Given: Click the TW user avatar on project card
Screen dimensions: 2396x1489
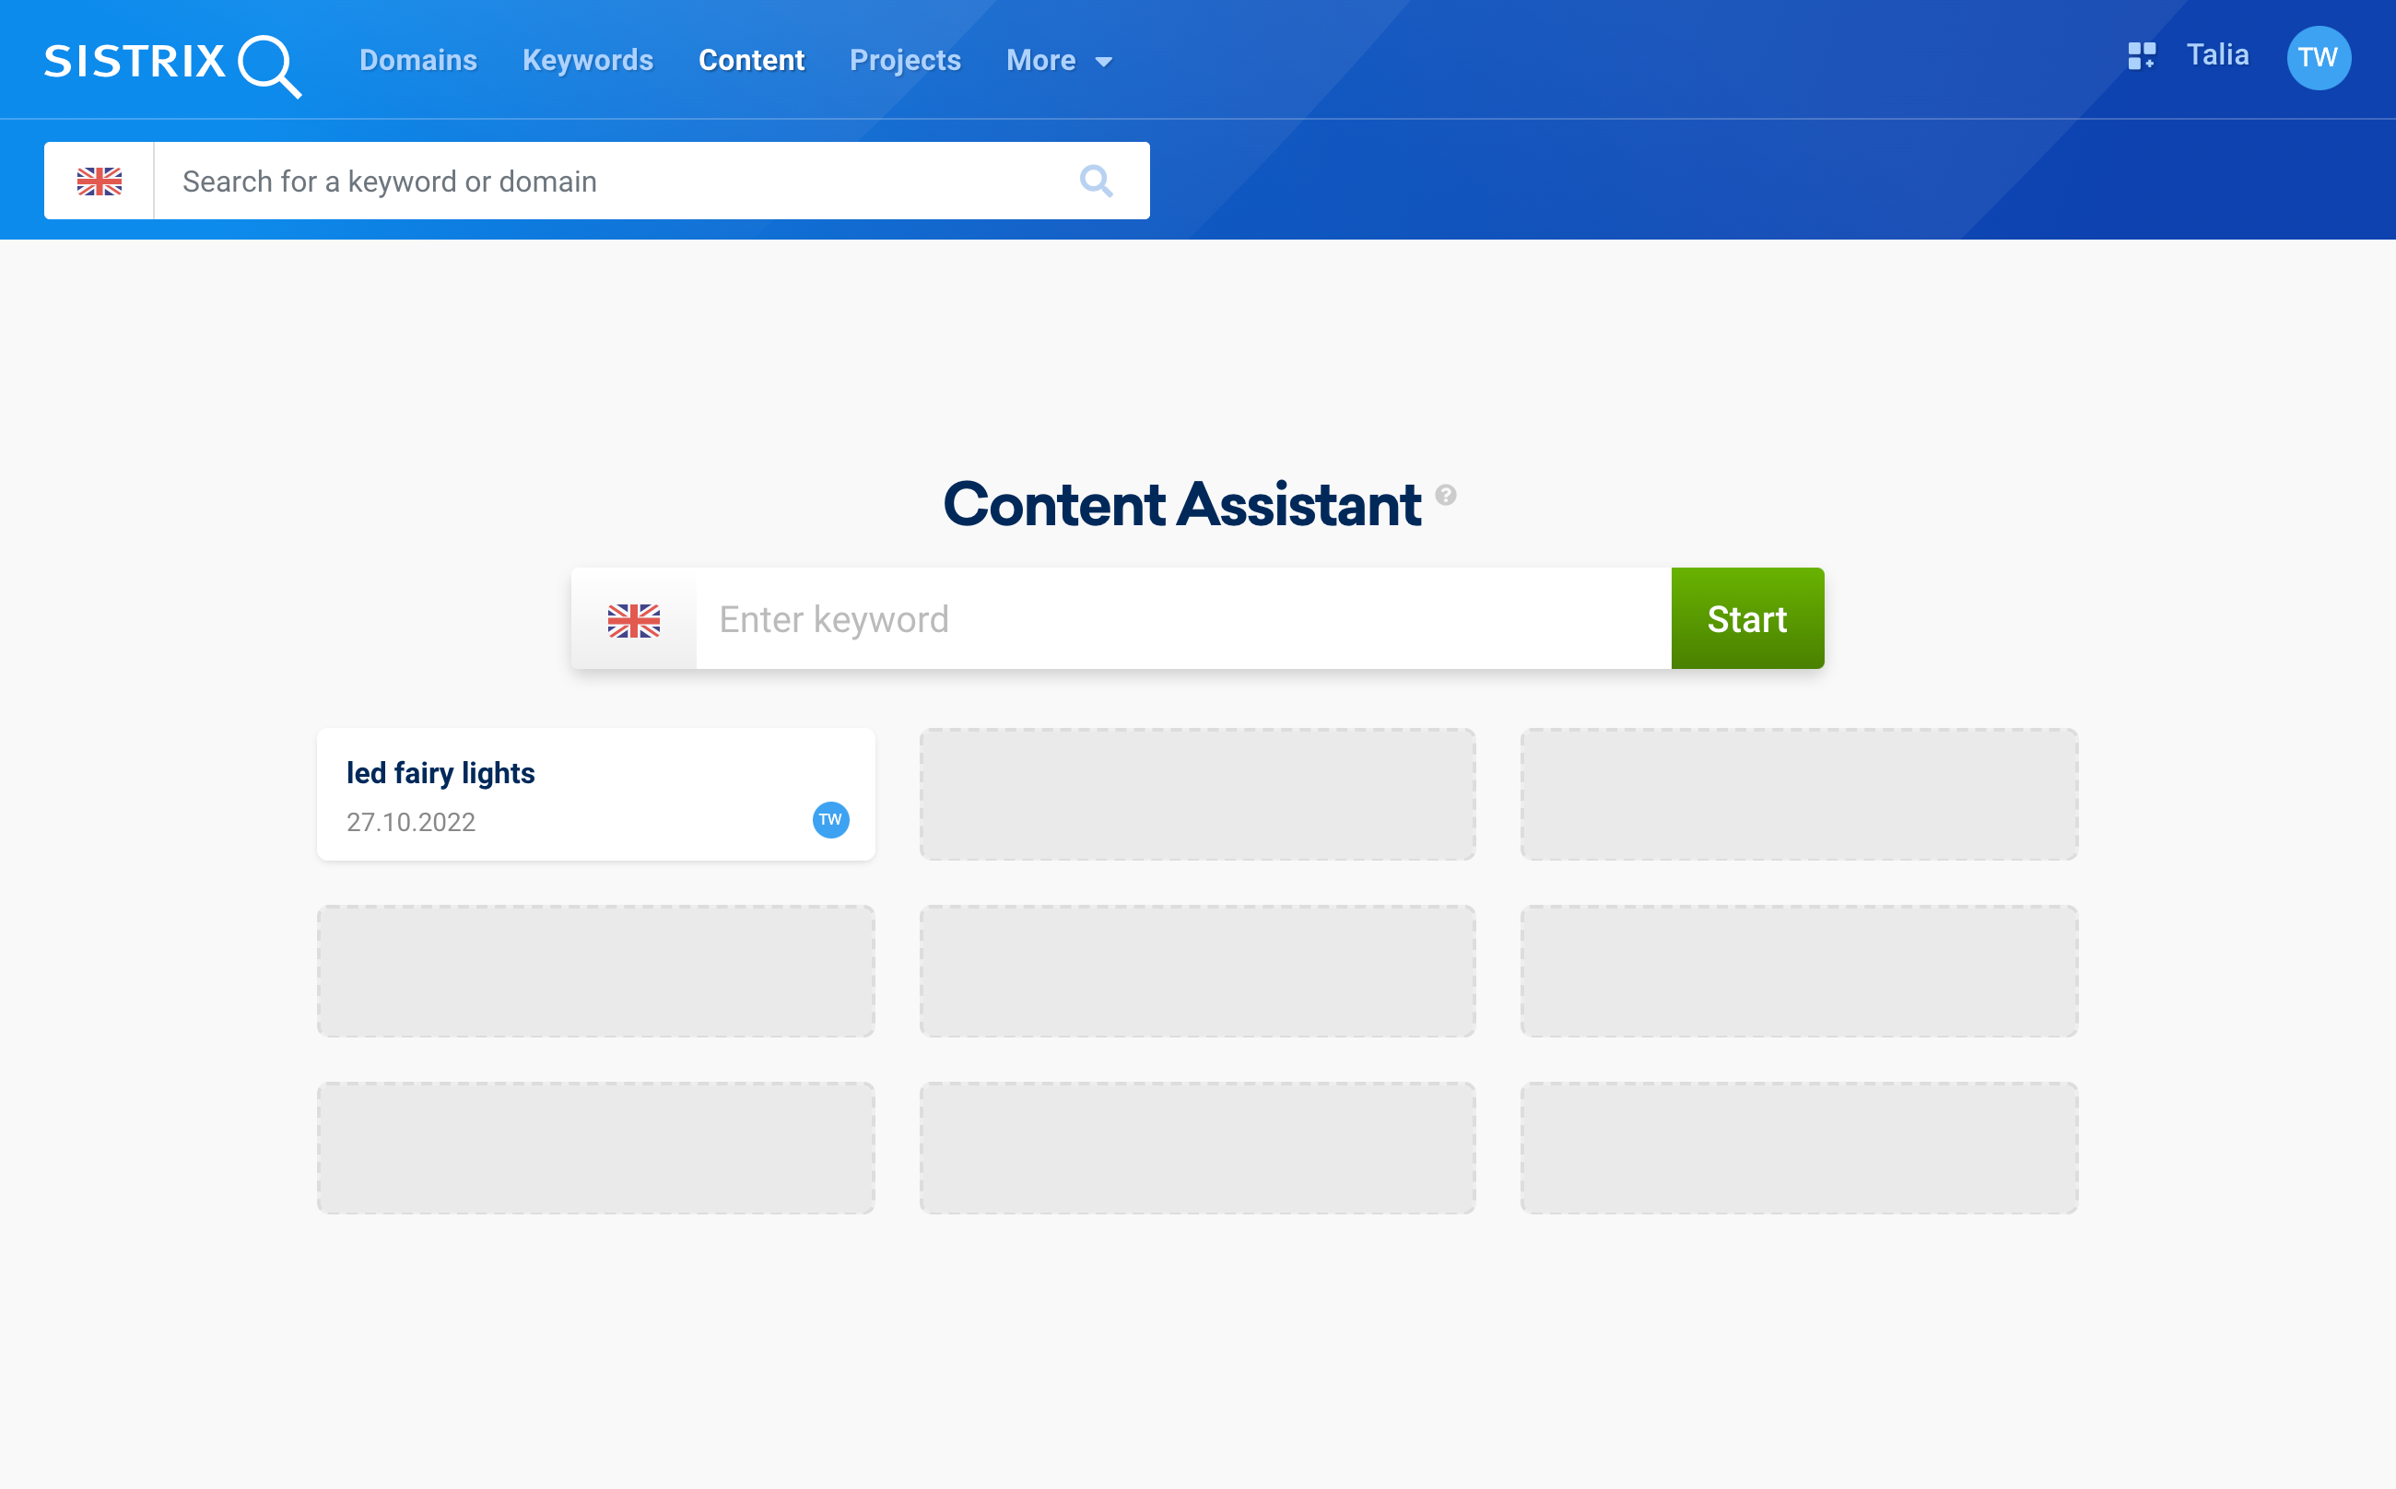Looking at the screenshot, I should 828,820.
